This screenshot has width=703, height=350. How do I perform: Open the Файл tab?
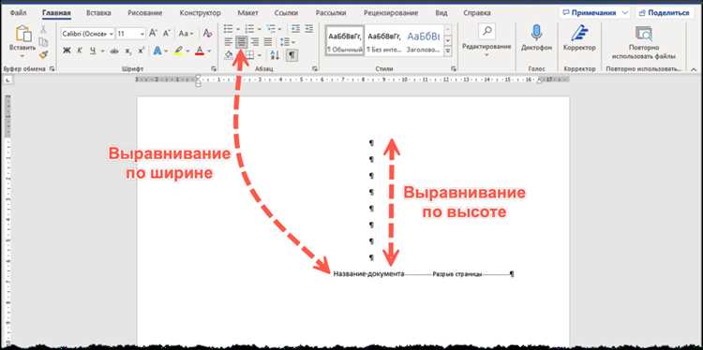pos(19,13)
